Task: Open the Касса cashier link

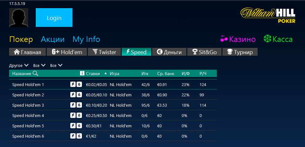Action: click(x=282, y=39)
